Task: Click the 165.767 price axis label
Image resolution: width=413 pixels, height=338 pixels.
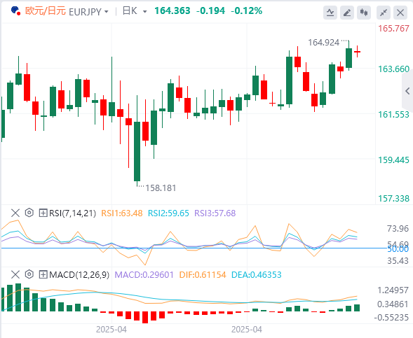Action: (394, 29)
